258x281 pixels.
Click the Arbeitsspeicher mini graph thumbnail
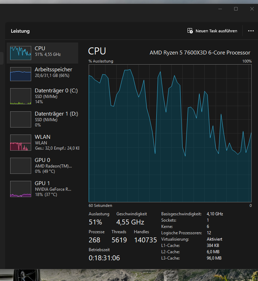(21, 74)
